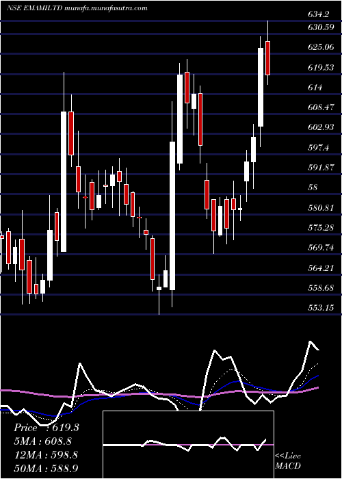Click the latest red candlestick near 625
342x479 pixels.
(x=268, y=58)
